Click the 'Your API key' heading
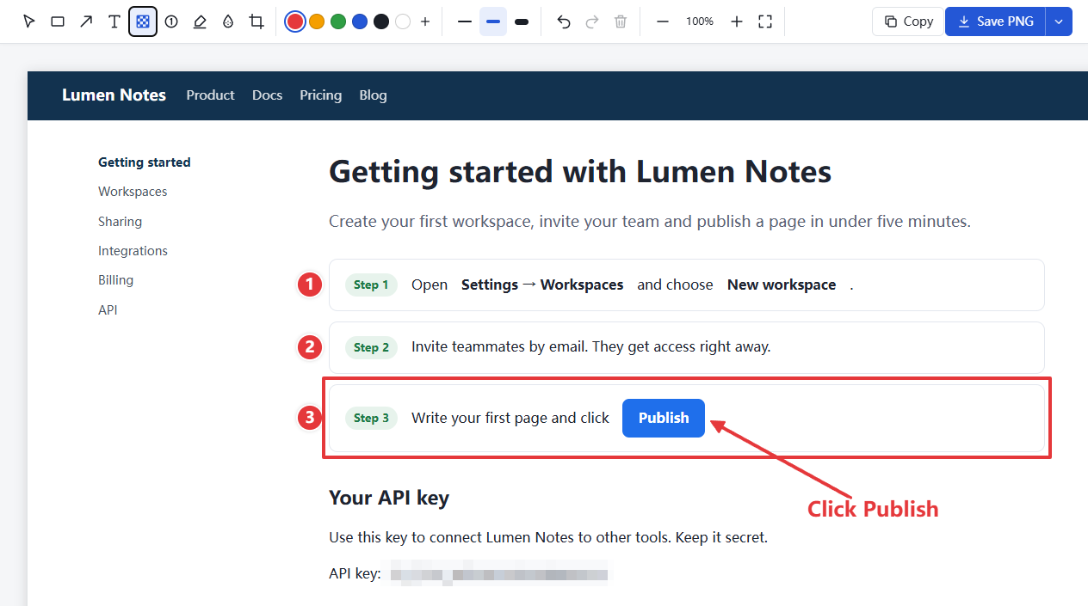 click(x=389, y=498)
